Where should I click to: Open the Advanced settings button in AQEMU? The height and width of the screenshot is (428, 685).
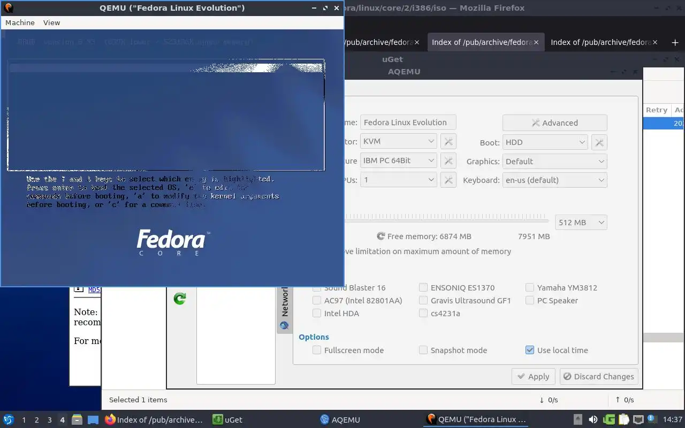(554, 123)
